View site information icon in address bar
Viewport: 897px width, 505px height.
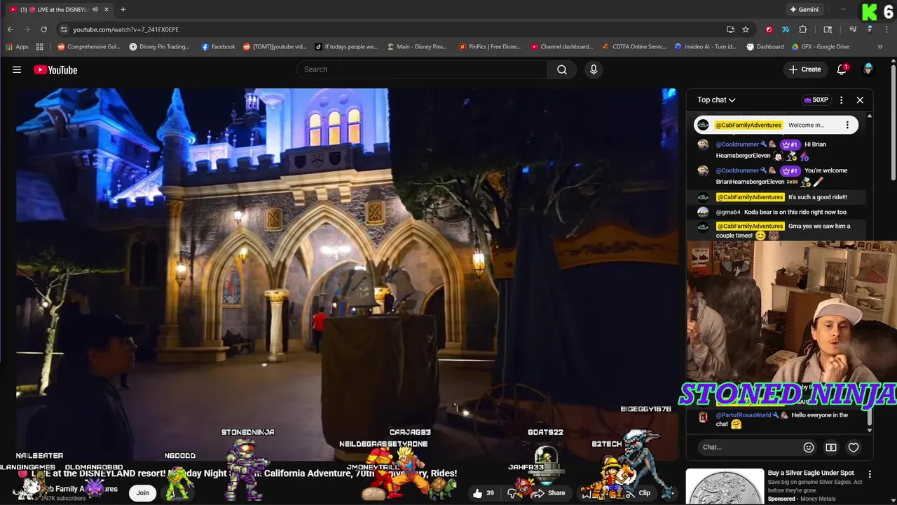click(64, 29)
